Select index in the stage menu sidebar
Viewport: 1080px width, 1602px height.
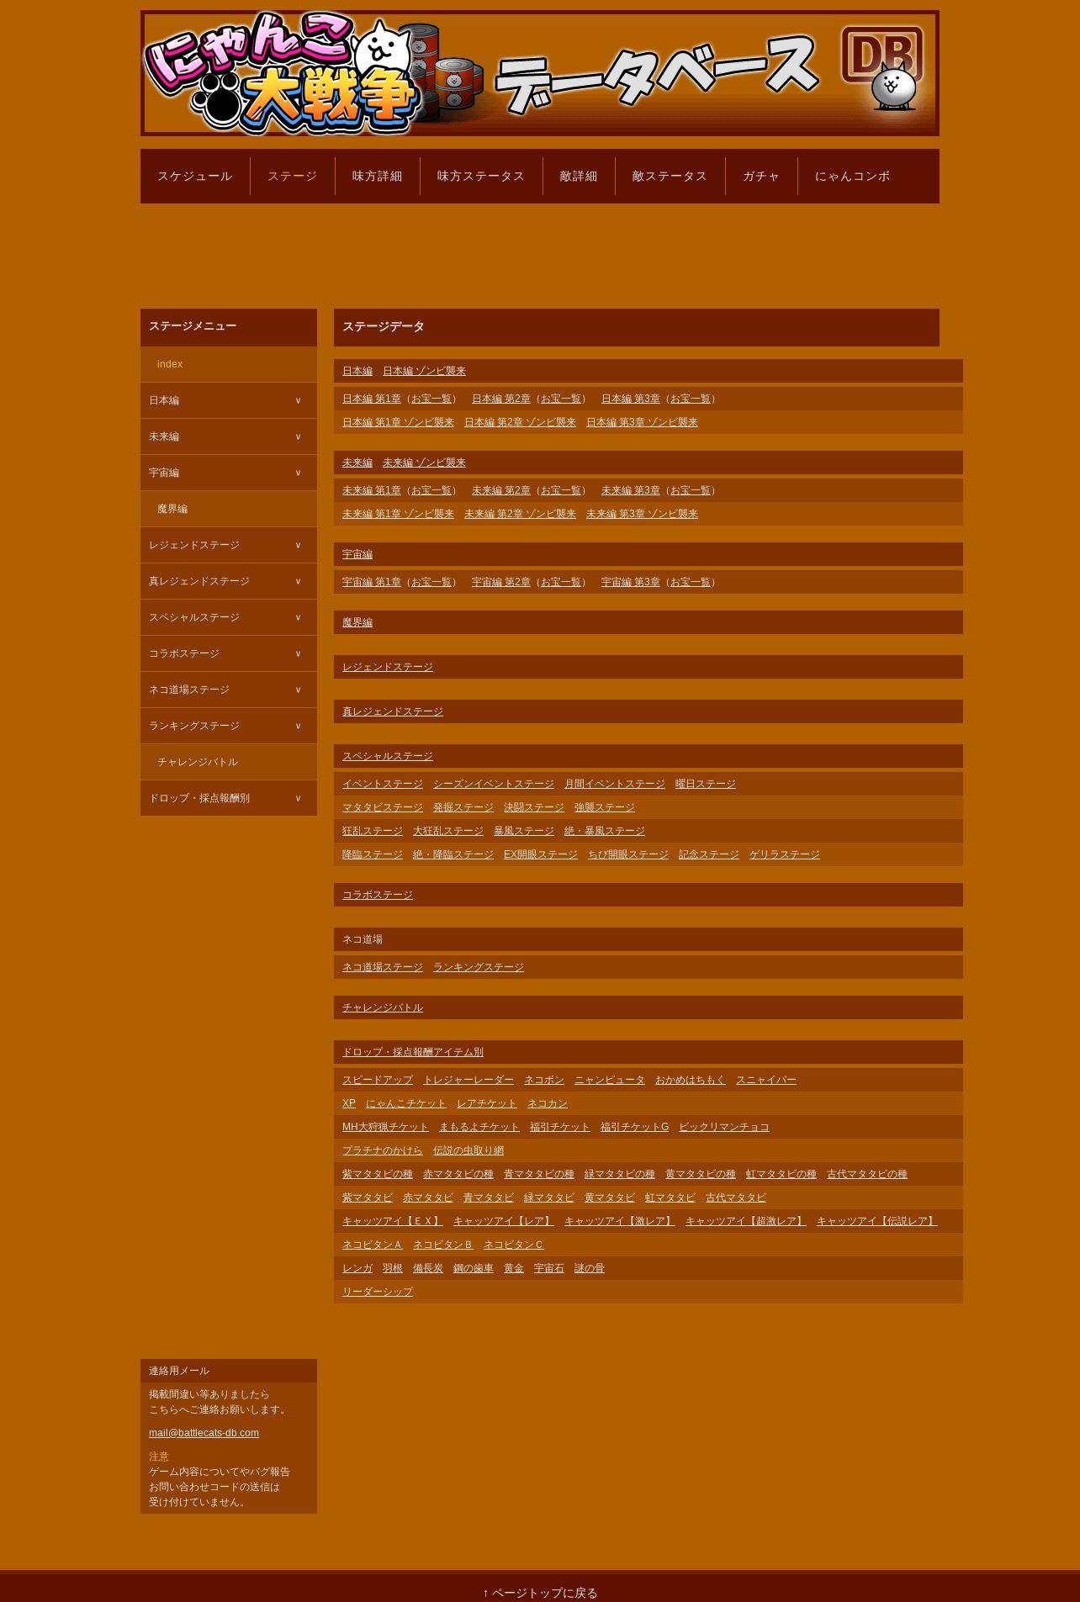point(229,364)
